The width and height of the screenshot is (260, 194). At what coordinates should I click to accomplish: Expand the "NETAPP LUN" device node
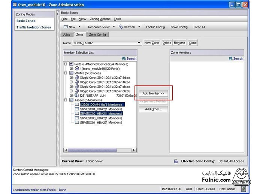(x=71, y=96)
